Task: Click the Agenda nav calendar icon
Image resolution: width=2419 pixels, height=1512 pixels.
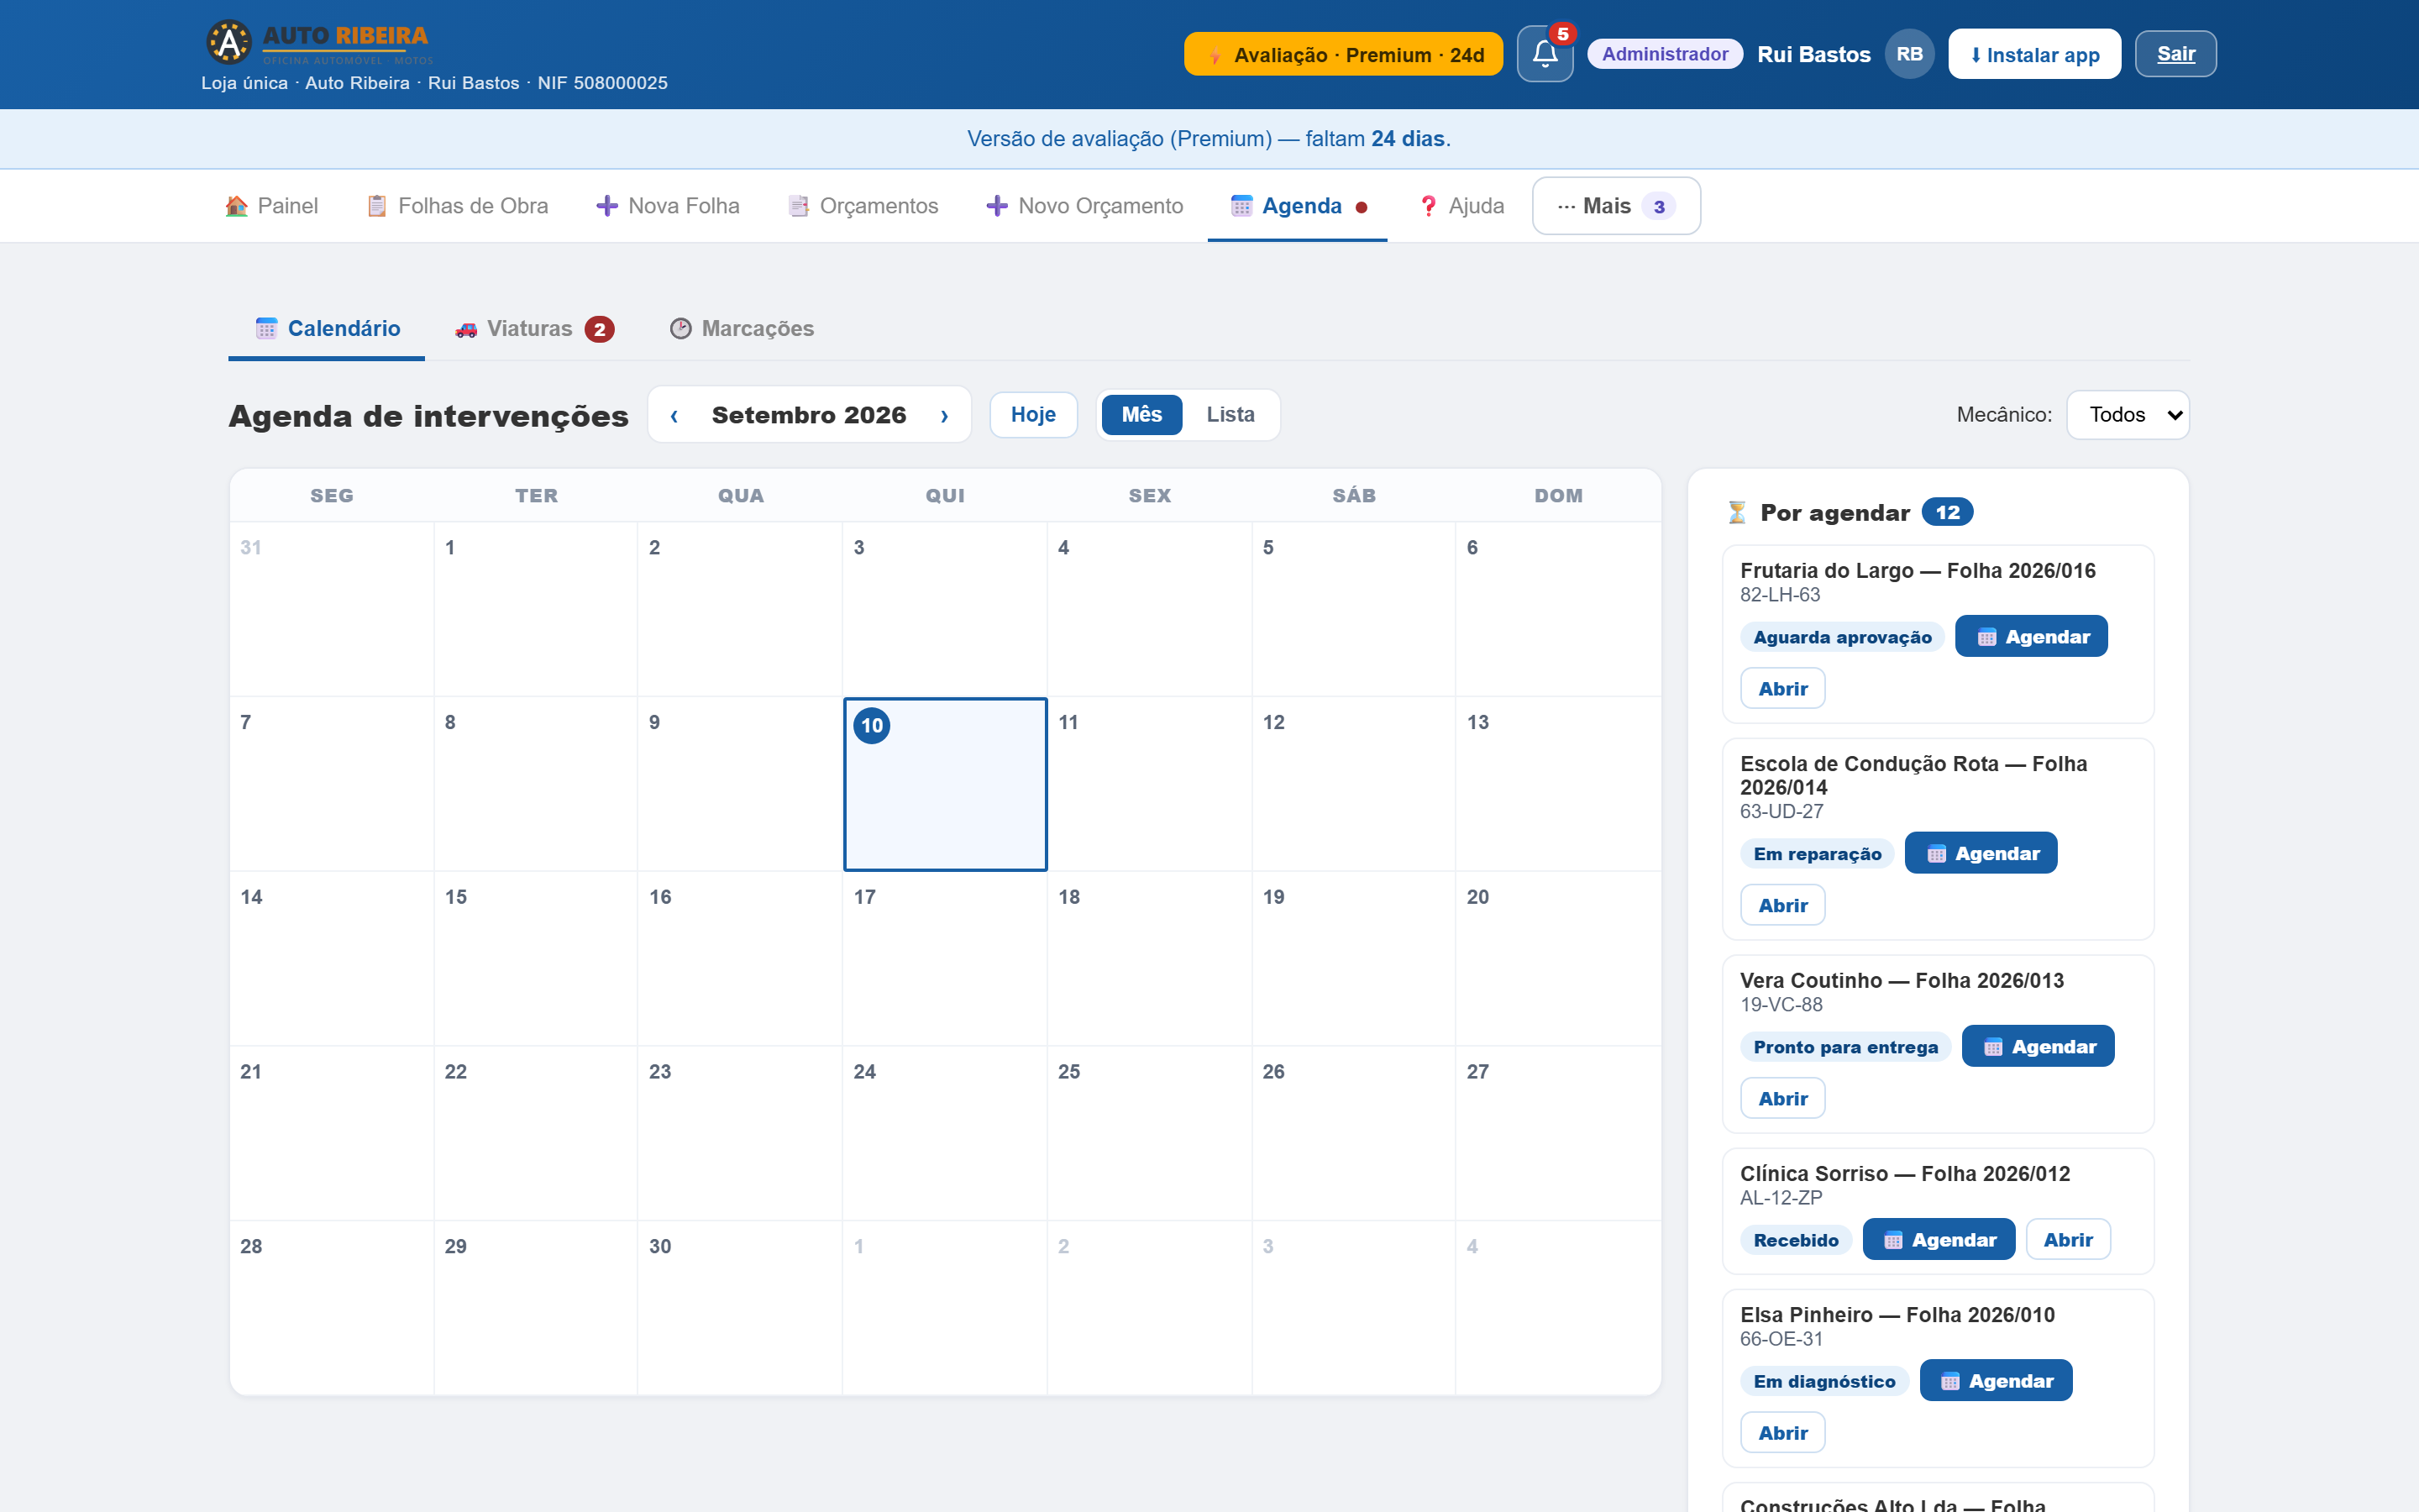Action: (x=1241, y=206)
